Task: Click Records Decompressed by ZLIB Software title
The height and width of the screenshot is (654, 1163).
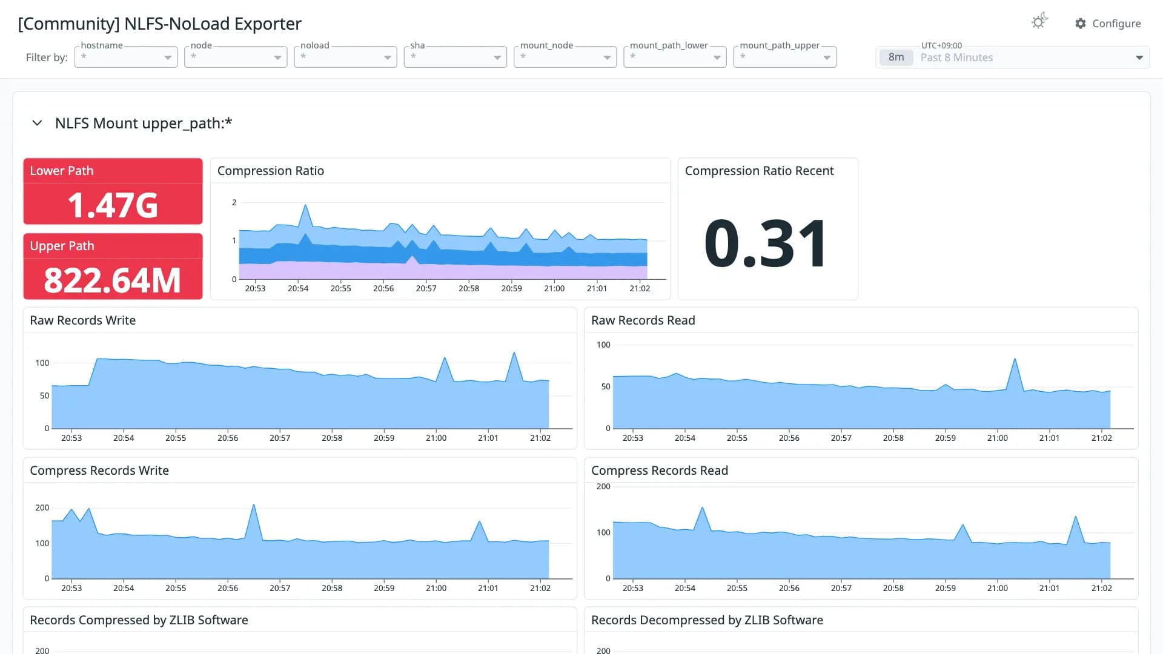Action: pos(707,620)
